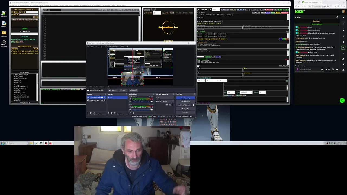Screen dimensions: 347x195
Task: Open Docks menu in OBS
Action: tap(101, 46)
